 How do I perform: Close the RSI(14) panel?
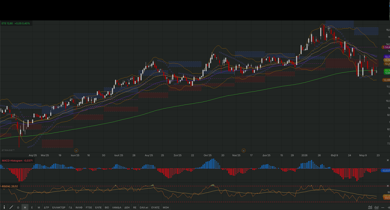(x=388, y=186)
